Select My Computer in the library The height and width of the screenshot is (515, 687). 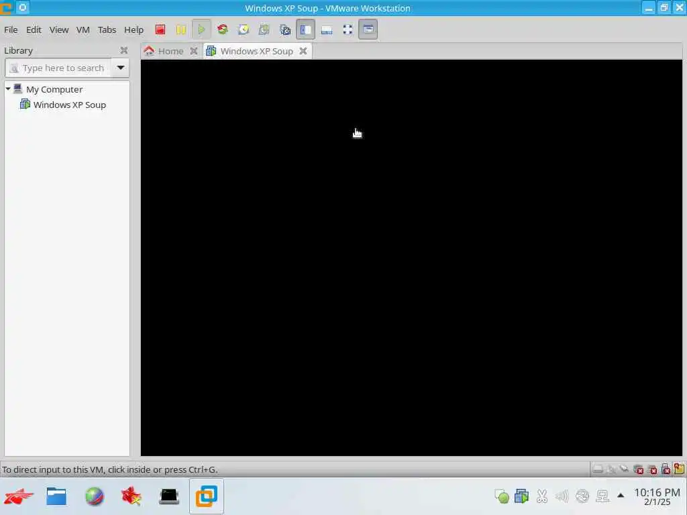coord(54,89)
